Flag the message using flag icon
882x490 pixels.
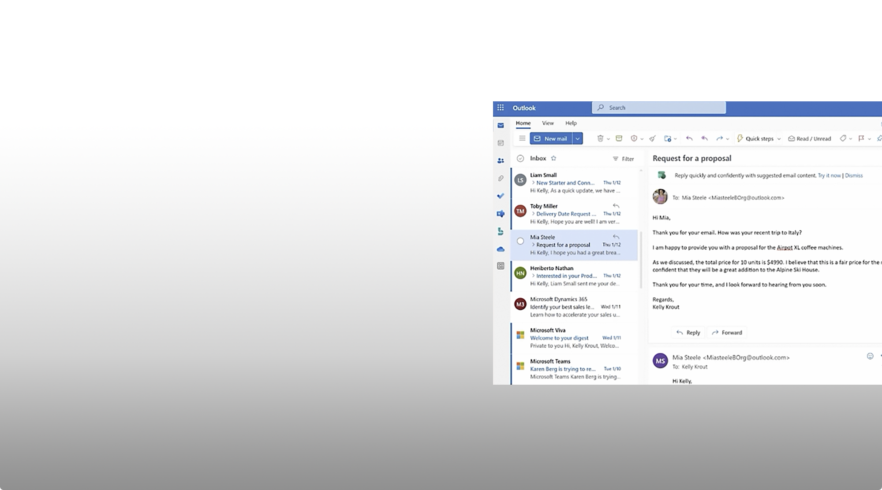pyautogui.click(x=861, y=138)
